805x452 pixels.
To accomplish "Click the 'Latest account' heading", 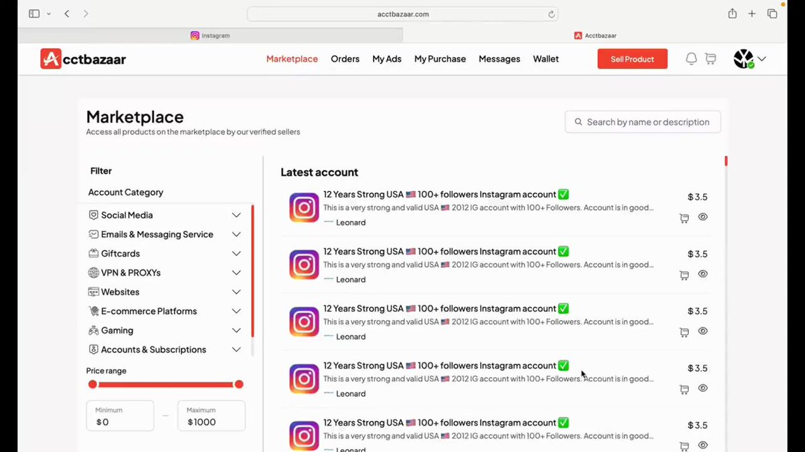I will [x=319, y=173].
